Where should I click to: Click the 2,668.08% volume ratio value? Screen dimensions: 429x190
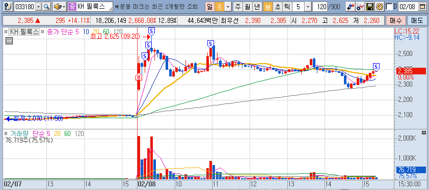coord(142,20)
